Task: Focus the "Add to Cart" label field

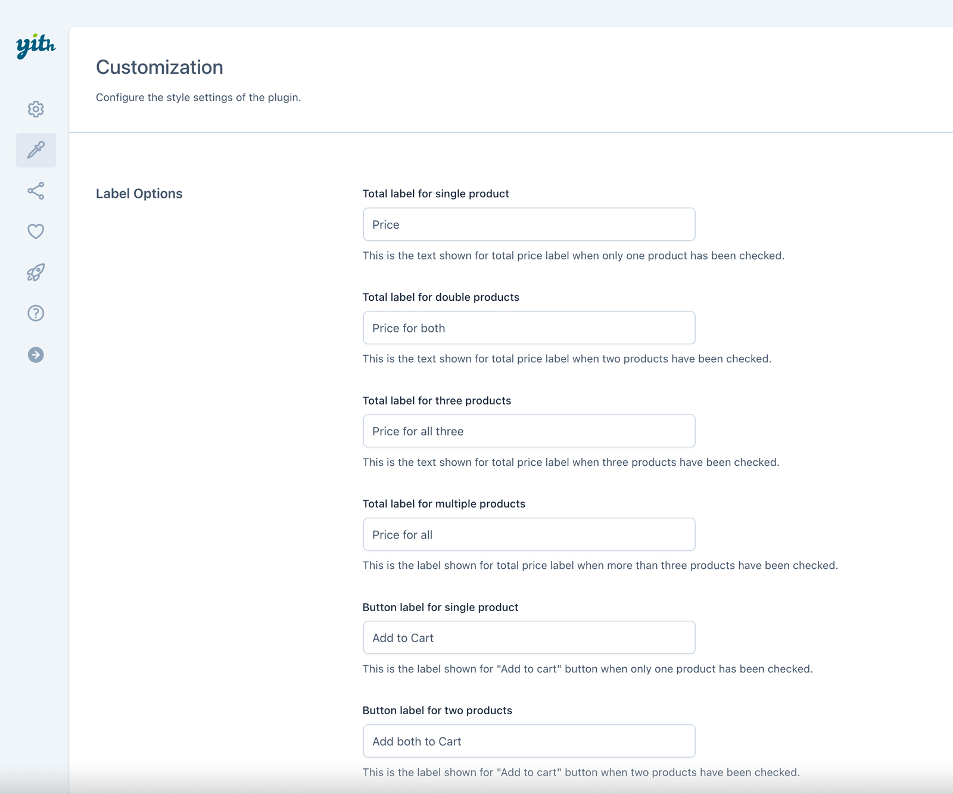Action: click(x=529, y=638)
